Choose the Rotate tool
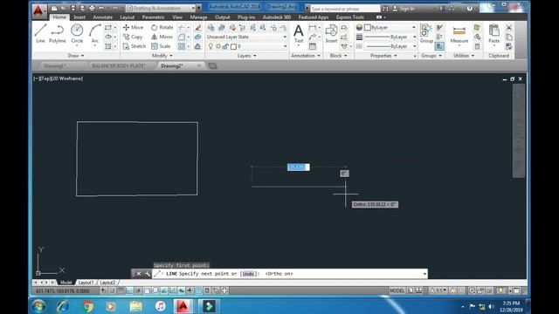Screen dimensions: 559x314 click(x=162, y=27)
